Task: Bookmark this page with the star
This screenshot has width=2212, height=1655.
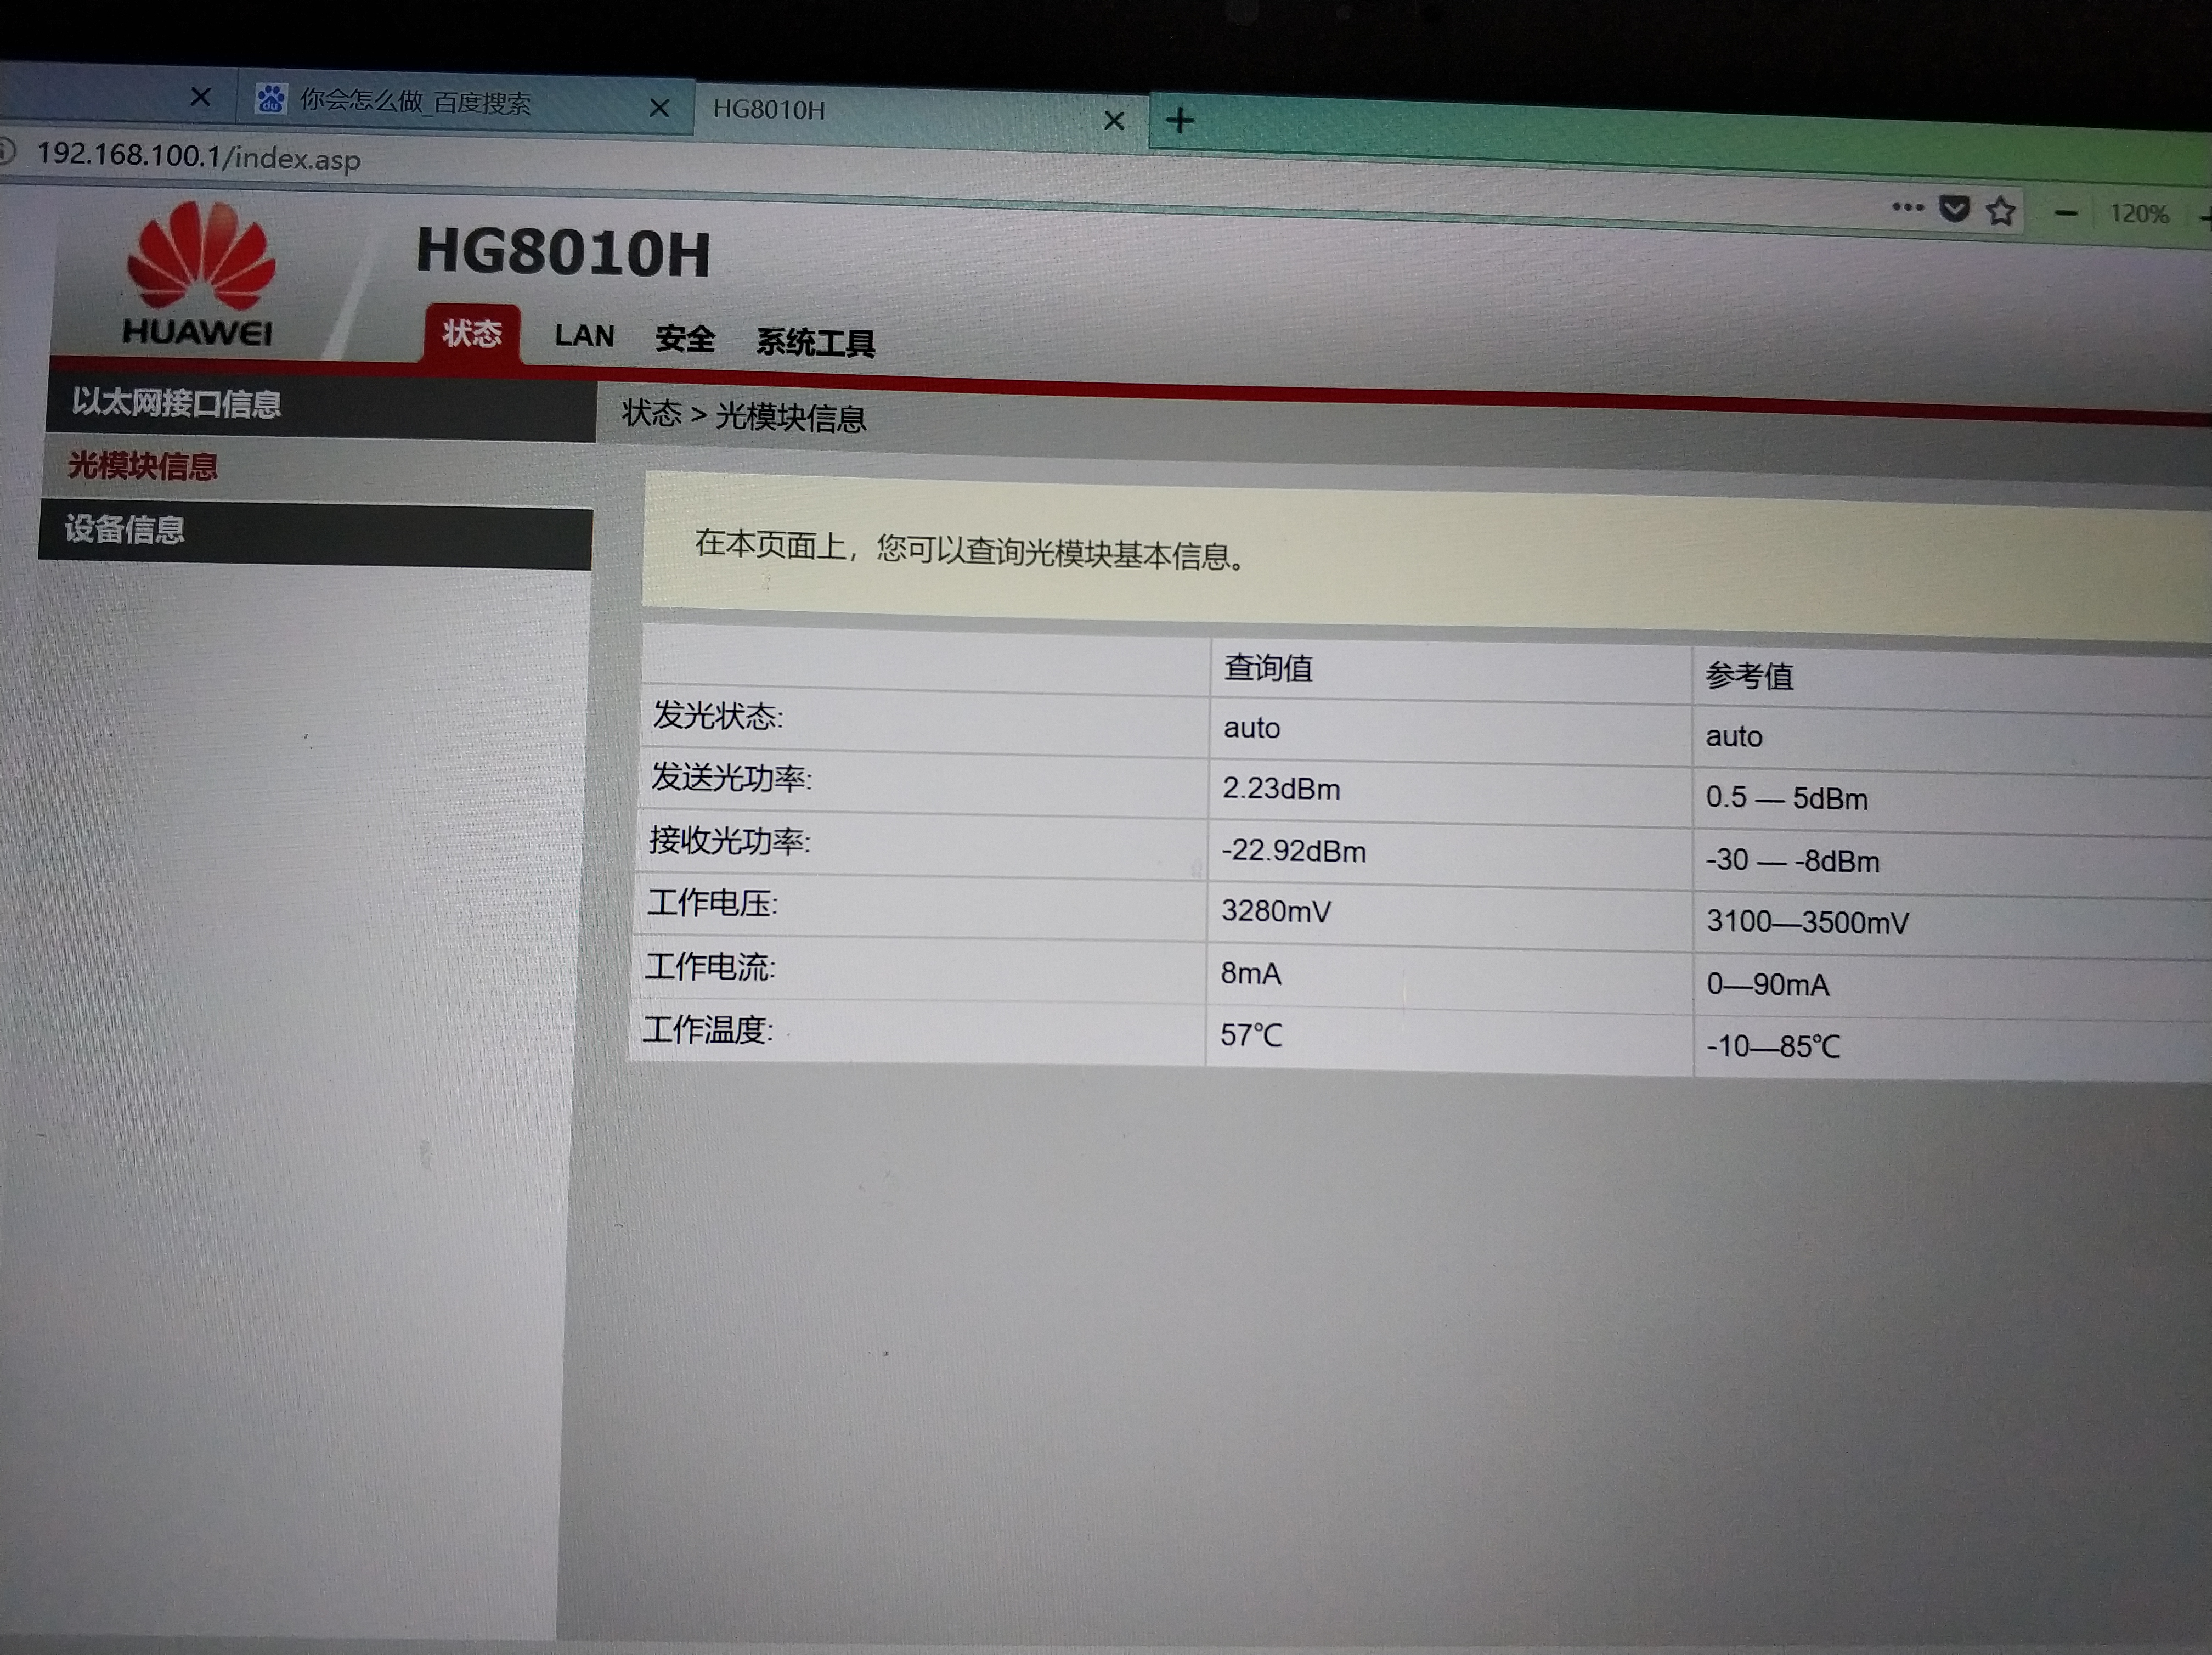Action: click(2001, 211)
